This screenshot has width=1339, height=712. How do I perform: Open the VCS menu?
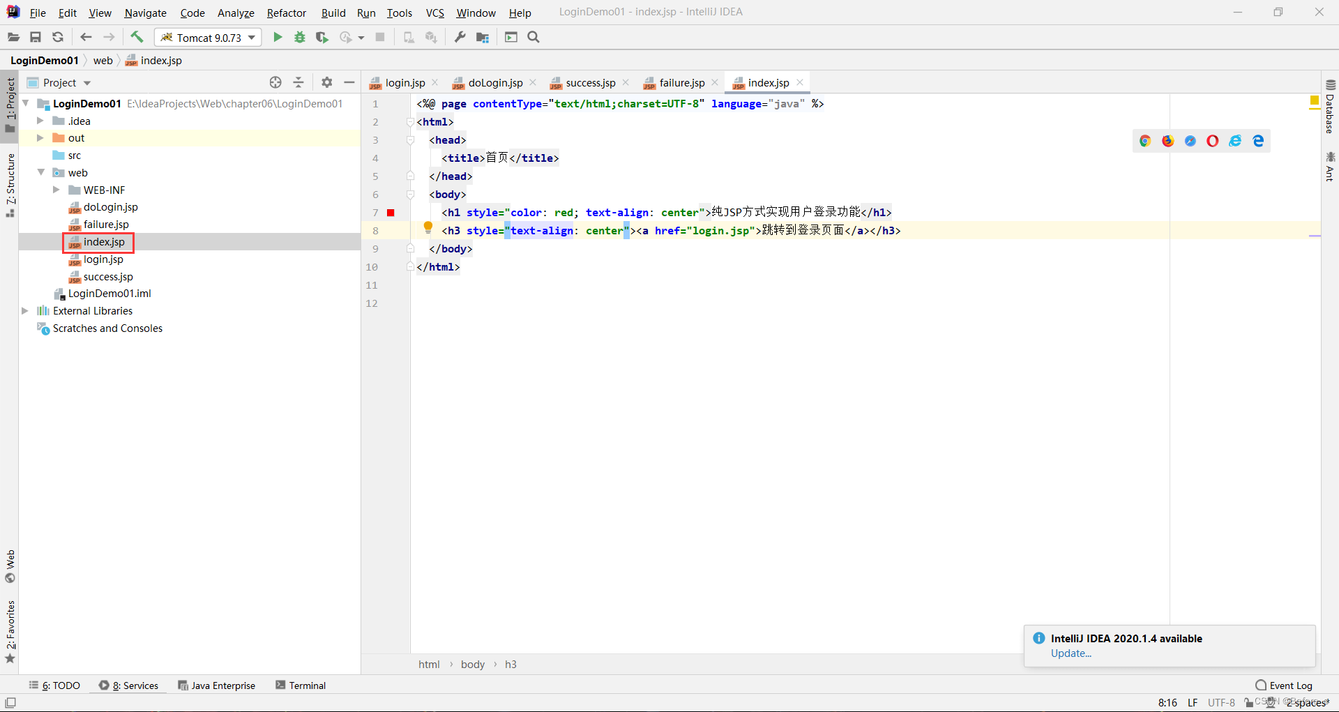(x=435, y=13)
